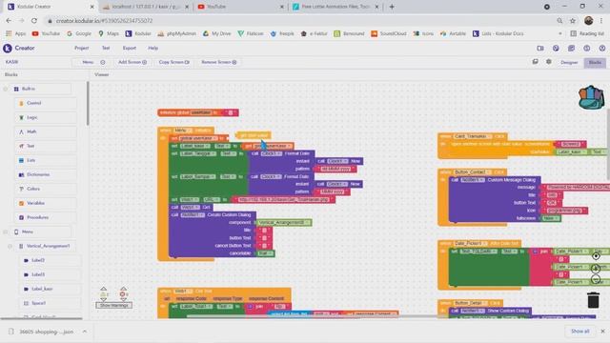This screenshot has height=343, width=610.
Task: Open the backpack on the workspace
Action: (591, 97)
